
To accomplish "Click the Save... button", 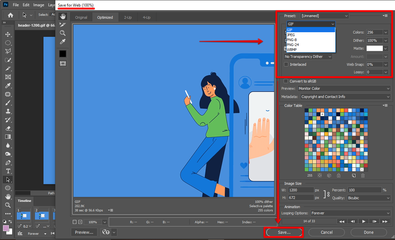I will pos(284,232).
